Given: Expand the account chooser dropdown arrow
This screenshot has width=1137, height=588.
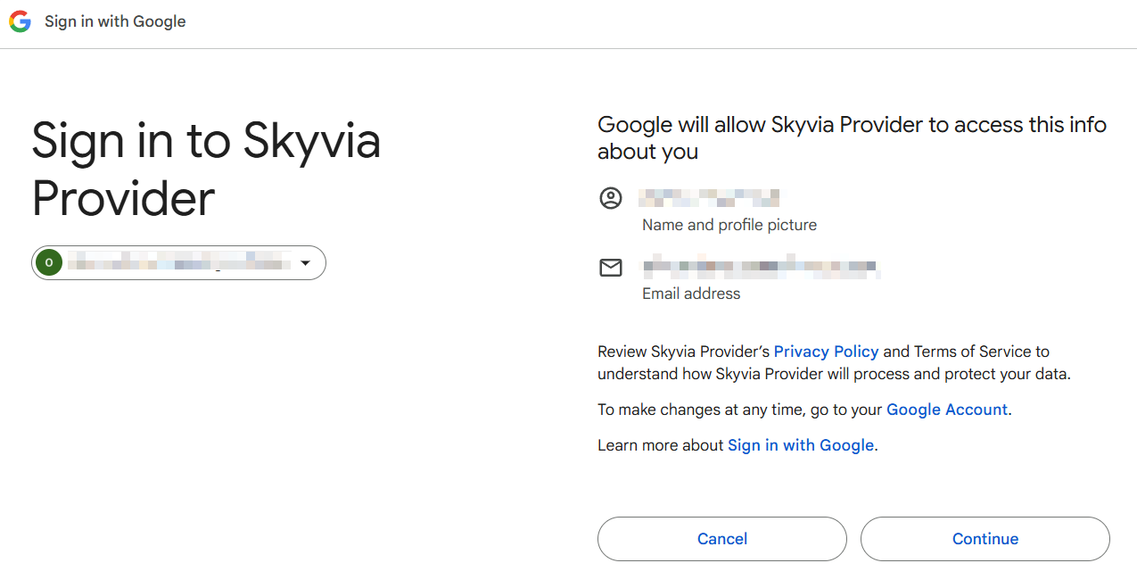Looking at the screenshot, I should (305, 263).
